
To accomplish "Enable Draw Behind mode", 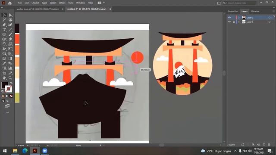I will (x=7, y=101).
